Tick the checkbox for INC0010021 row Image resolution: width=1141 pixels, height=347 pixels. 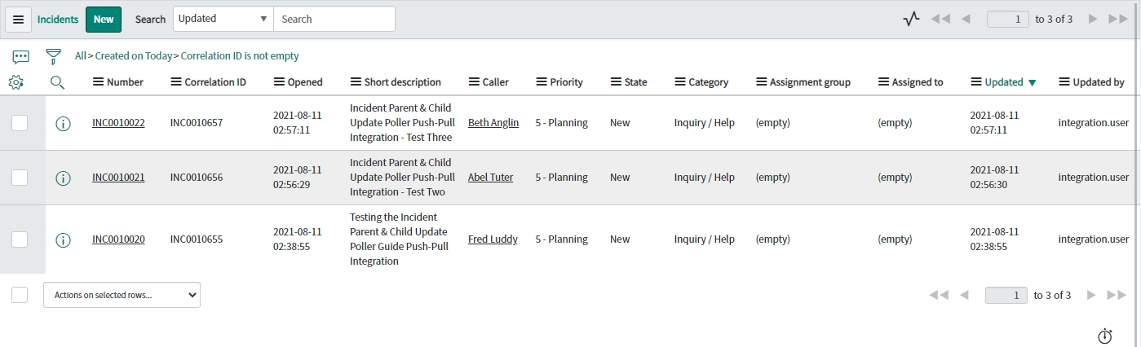pyautogui.click(x=20, y=178)
